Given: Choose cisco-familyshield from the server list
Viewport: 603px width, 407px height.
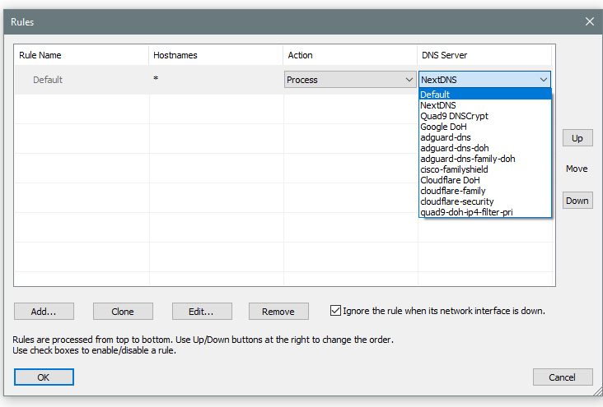Looking at the screenshot, I should coord(455,169).
